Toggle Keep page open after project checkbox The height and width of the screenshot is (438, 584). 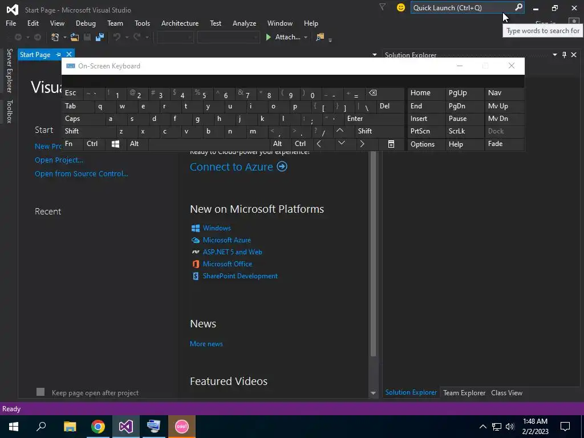point(40,392)
